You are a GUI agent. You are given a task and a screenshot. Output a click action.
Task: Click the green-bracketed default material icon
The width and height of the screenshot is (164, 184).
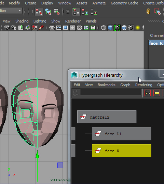point(117,28)
